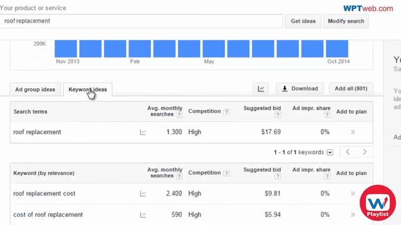This screenshot has width=401, height=225.
Task: Go to next keywords page
Action: (365, 152)
